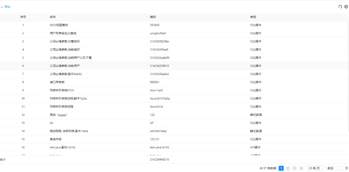The height and width of the screenshot is (172, 349).
Task: Click the 序号 column header
Action: pos(23,17)
